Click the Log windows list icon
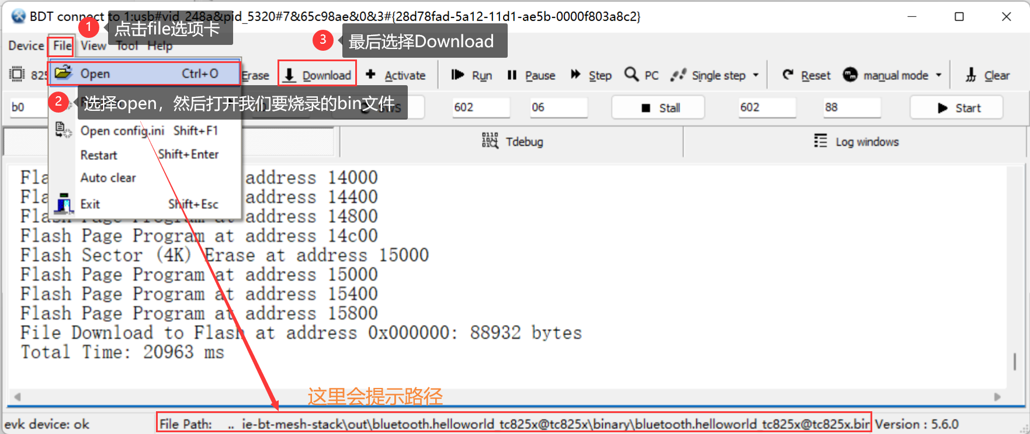This screenshot has height=434, width=1030. tap(820, 141)
